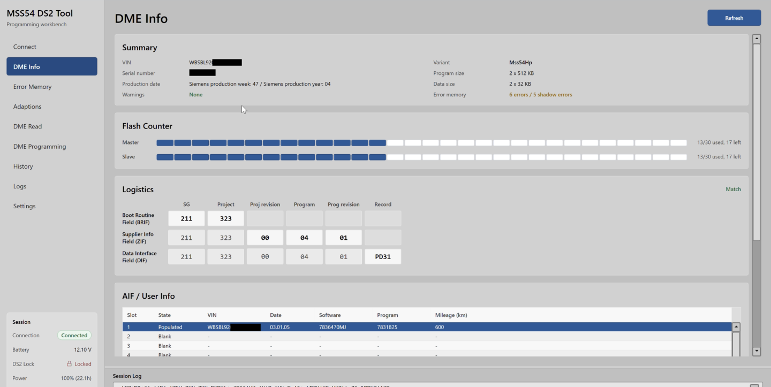Click the State column header
The image size is (771, 387).
point(164,315)
